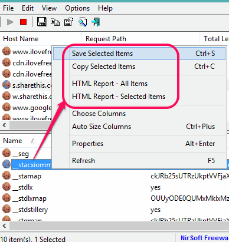
Task: Click cookie icon beside __seg
Action: coord(6,153)
